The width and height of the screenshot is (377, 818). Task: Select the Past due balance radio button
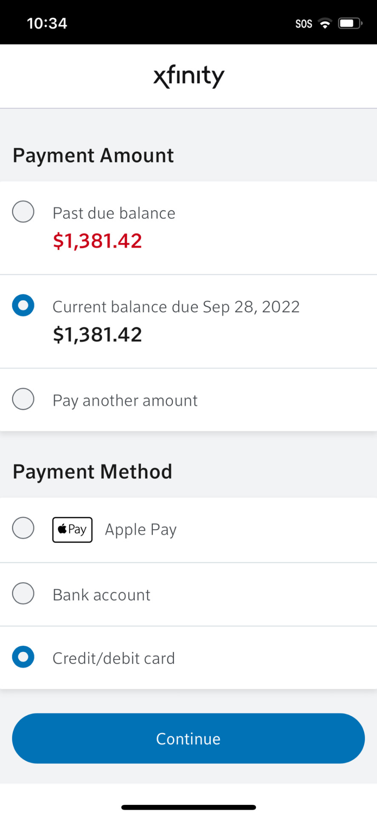pyautogui.click(x=23, y=212)
